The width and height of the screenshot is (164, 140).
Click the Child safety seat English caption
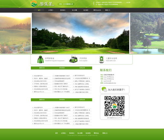click(x=111, y=60)
